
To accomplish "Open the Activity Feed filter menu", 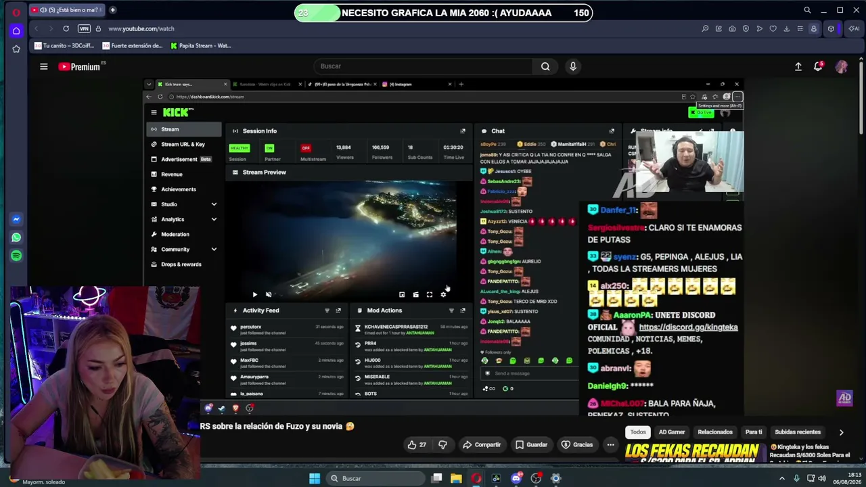I will pyautogui.click(x=327, y=310).
